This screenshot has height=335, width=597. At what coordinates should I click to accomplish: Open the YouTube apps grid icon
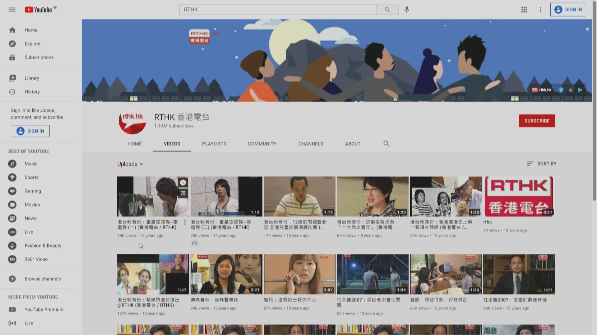coord(524,10)
